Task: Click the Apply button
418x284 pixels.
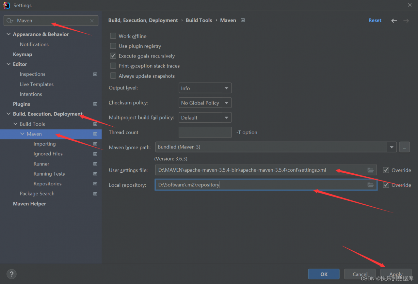Action: point(396,274)
